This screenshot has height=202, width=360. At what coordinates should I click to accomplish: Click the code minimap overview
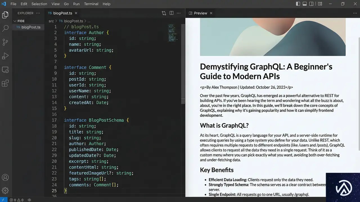click(x=172, y=32)
